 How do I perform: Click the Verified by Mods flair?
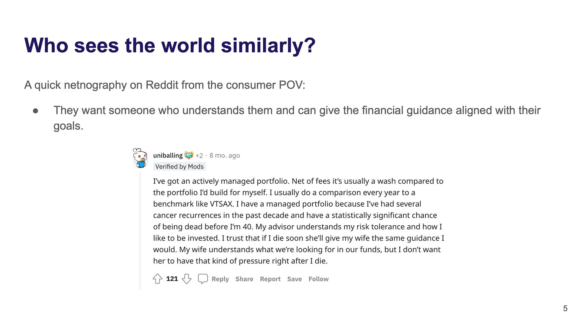coord(179,166)
